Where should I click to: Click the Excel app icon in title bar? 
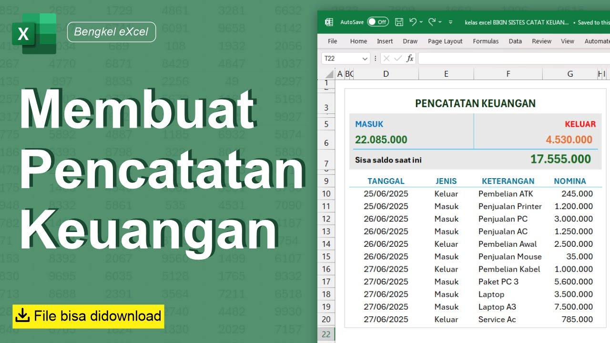point(329,22)
